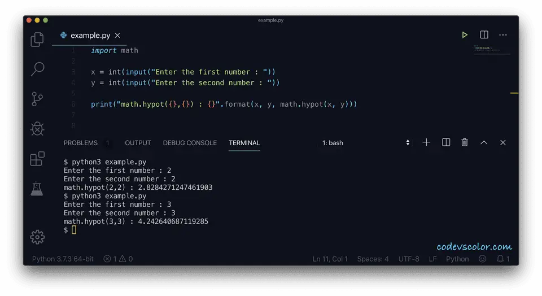542x296 pixels.
Task: Click the 'import math' code line
Action: pyautogui.click(x=115, y=50)
